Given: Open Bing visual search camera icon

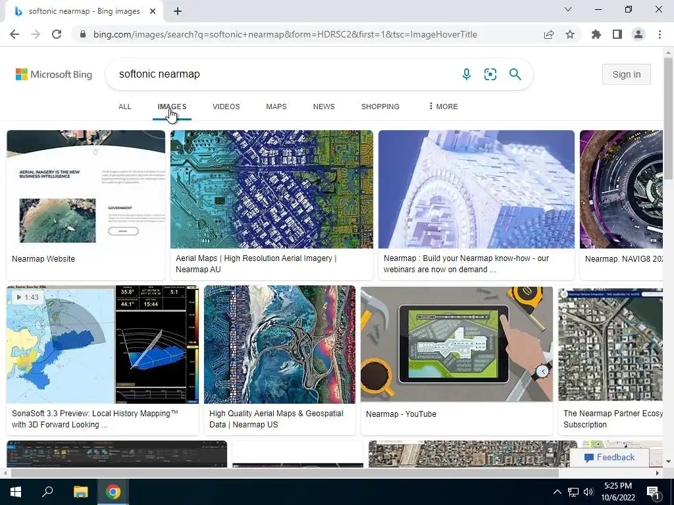Looking at the screenshot, I should 490,74.
